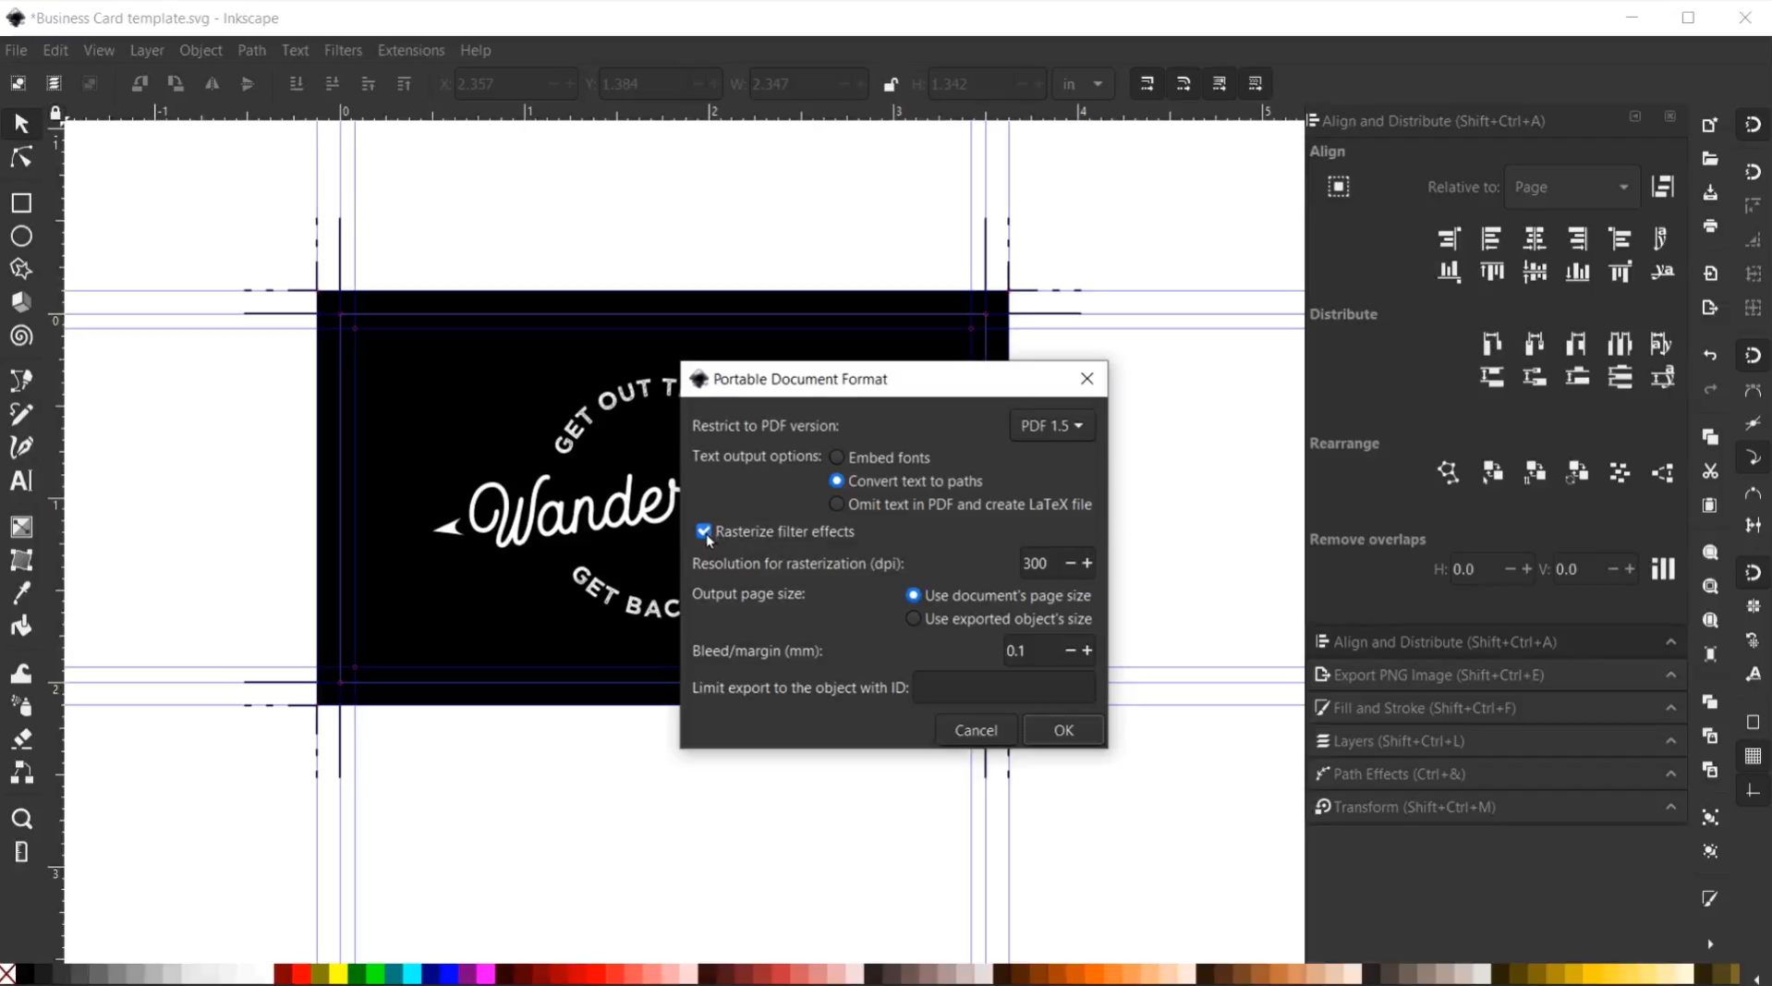Expand the Layers panel
The width and height of the screenshot is (1772, 986).
click(x=1495, y=741)
